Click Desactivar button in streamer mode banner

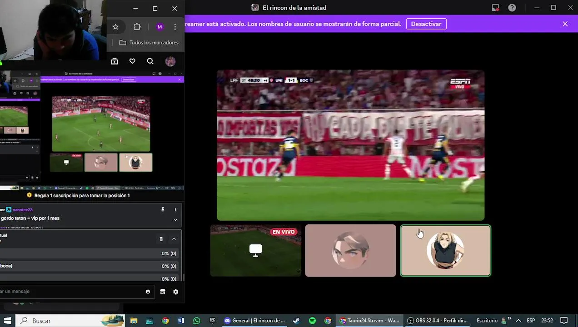click(x=426, y=24)
